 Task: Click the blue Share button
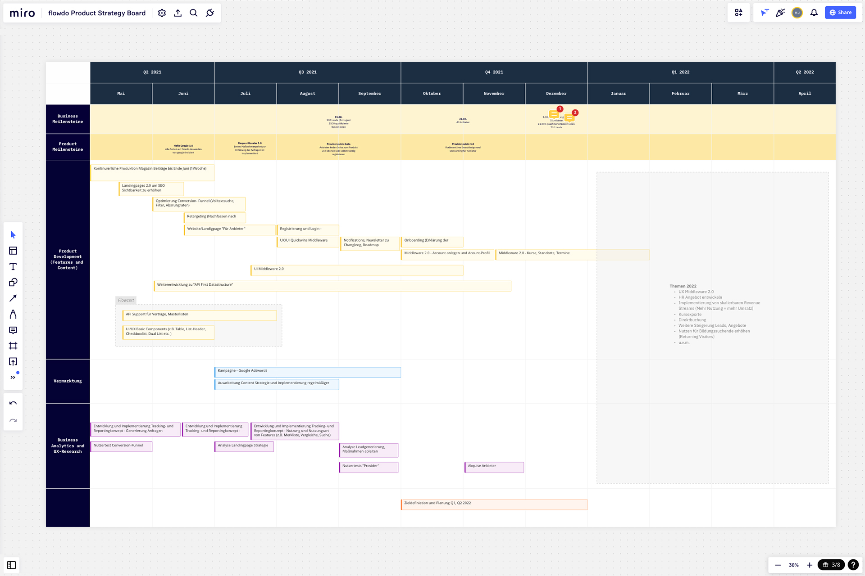[840, 13]
